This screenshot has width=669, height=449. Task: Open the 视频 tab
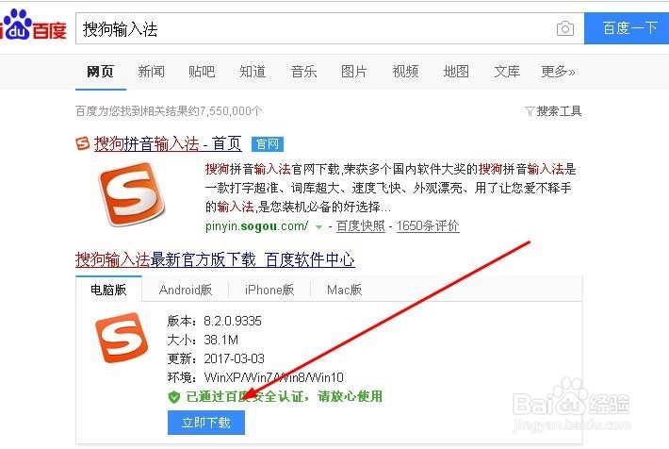pyautogui.click(x=405, y=72)
